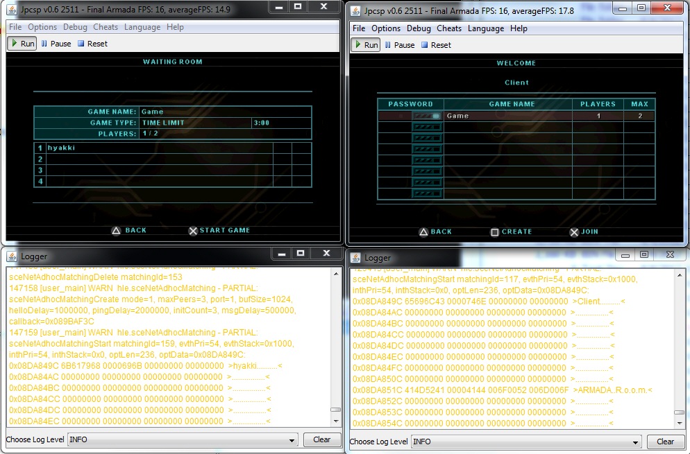Click the MAX column header
Image resolution: width=690 pixels, height=454 pixels.
[639, 104]
